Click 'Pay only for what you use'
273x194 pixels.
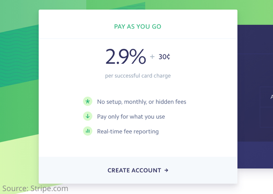131,116
